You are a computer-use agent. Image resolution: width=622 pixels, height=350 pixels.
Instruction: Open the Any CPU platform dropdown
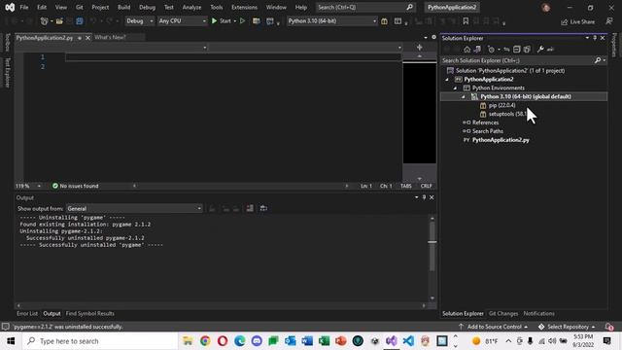point(182,21)
